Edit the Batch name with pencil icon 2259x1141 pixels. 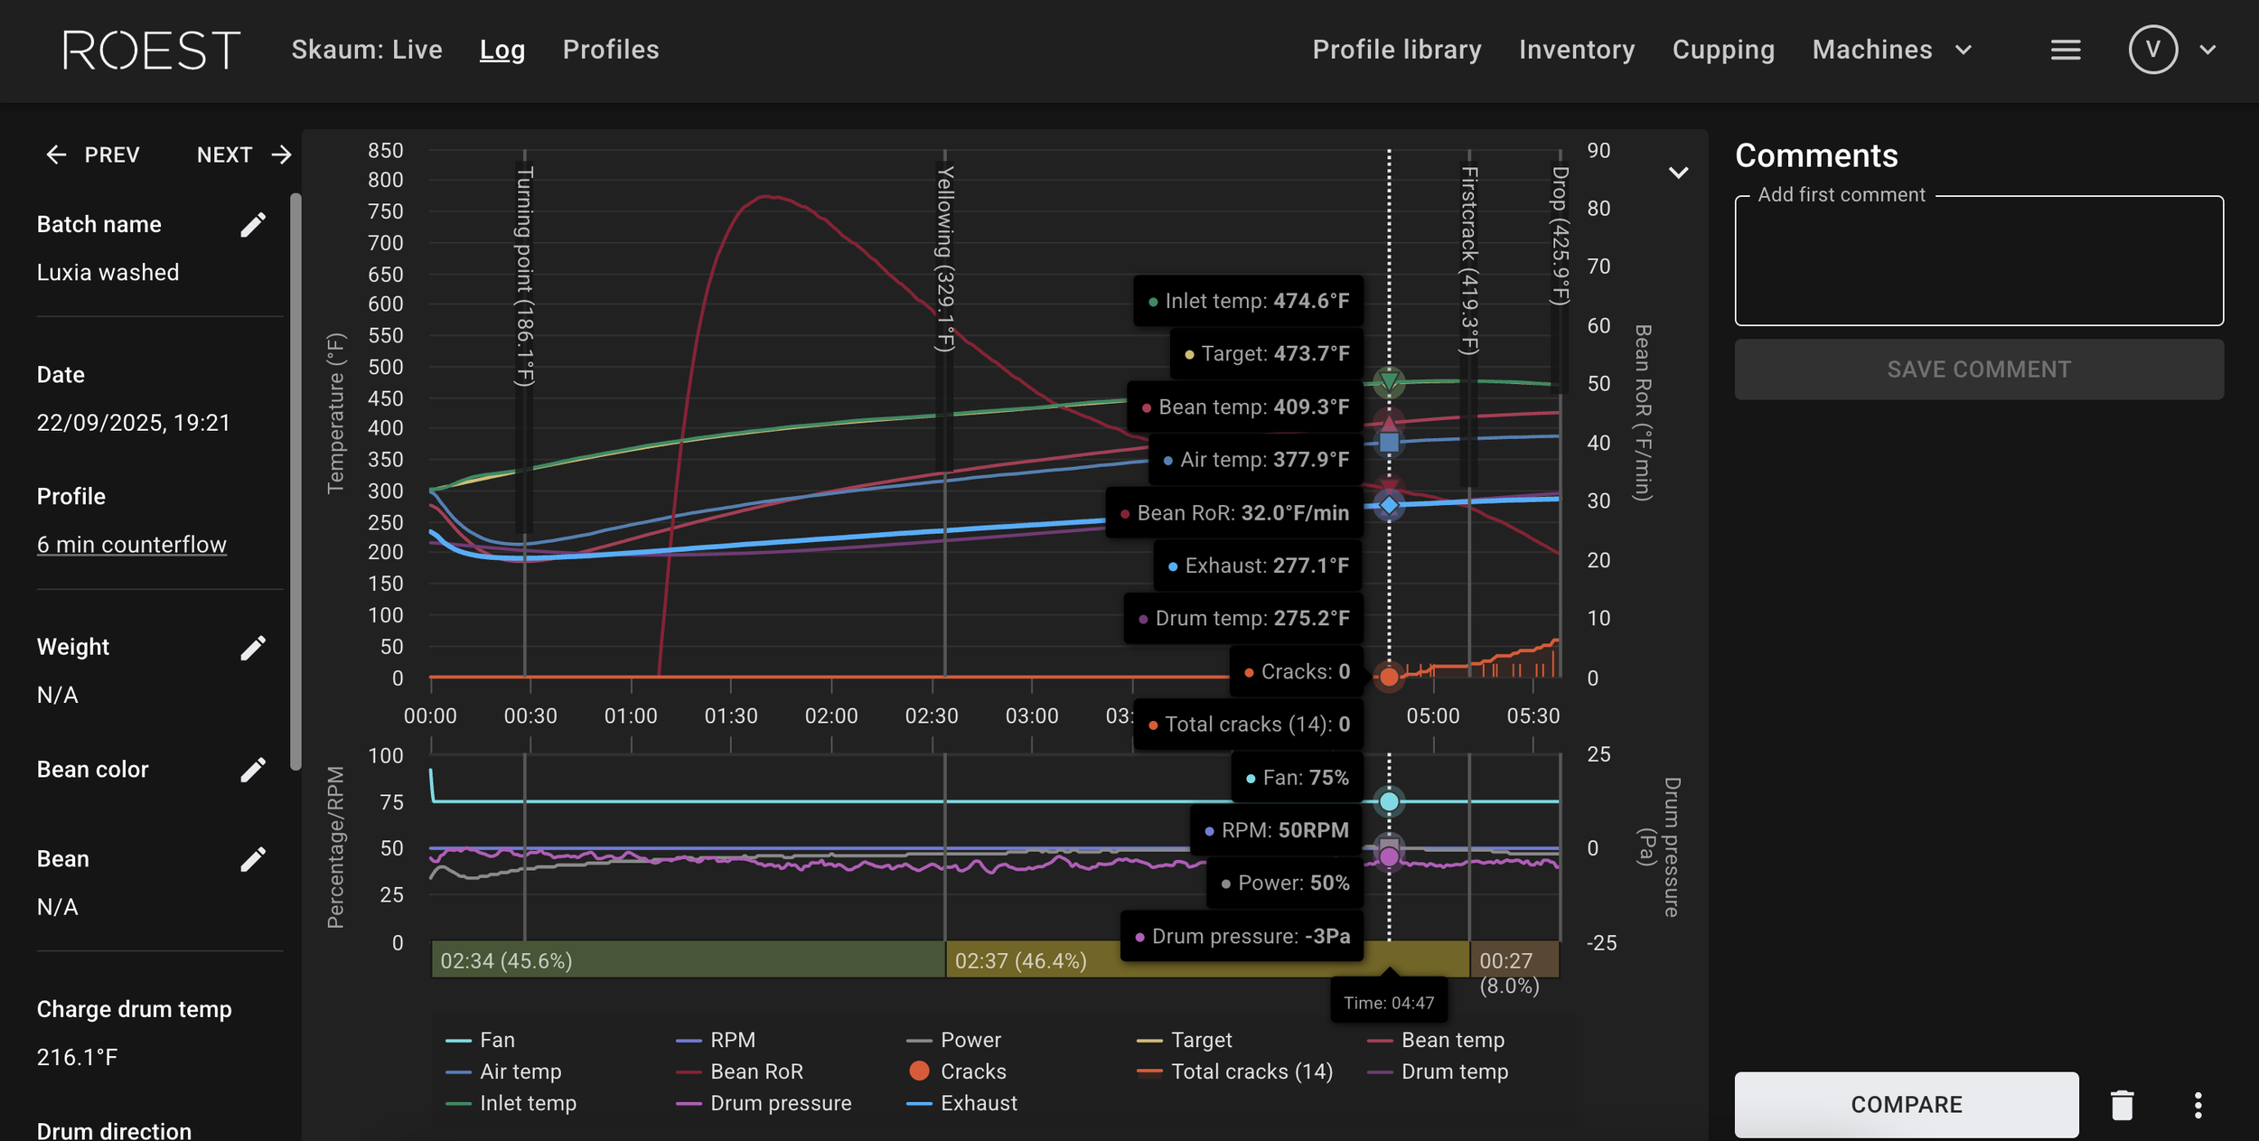coord(253,225)
